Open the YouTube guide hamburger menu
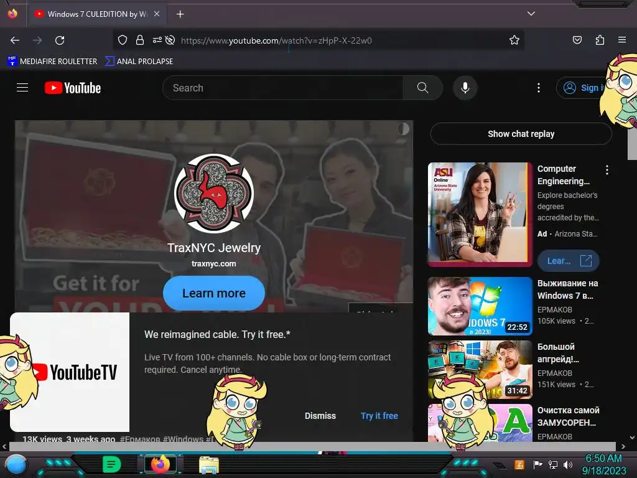The image size is (637, 478). click(22, 88)
